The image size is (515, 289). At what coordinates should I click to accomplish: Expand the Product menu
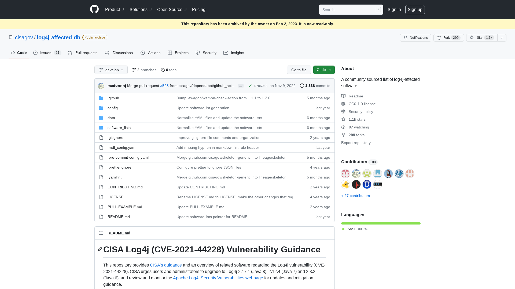(115, 9)
